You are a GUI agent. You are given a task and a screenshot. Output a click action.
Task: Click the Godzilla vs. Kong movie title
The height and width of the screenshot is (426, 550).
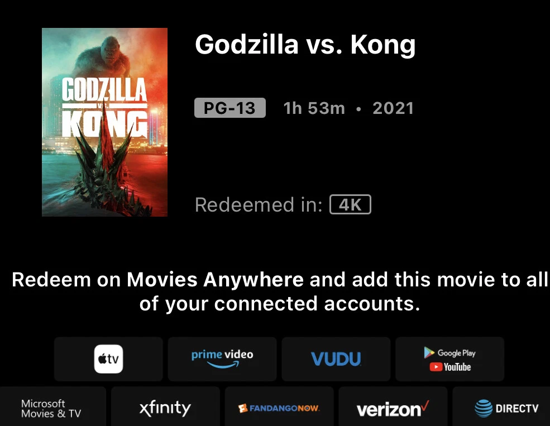tap(305, 45)
